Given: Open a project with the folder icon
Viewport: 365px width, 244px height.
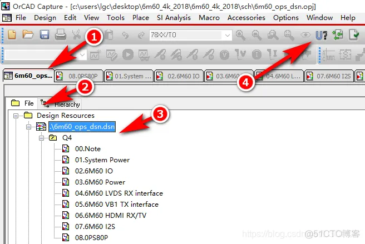Looking at the screenshot, I should point(28,35).
